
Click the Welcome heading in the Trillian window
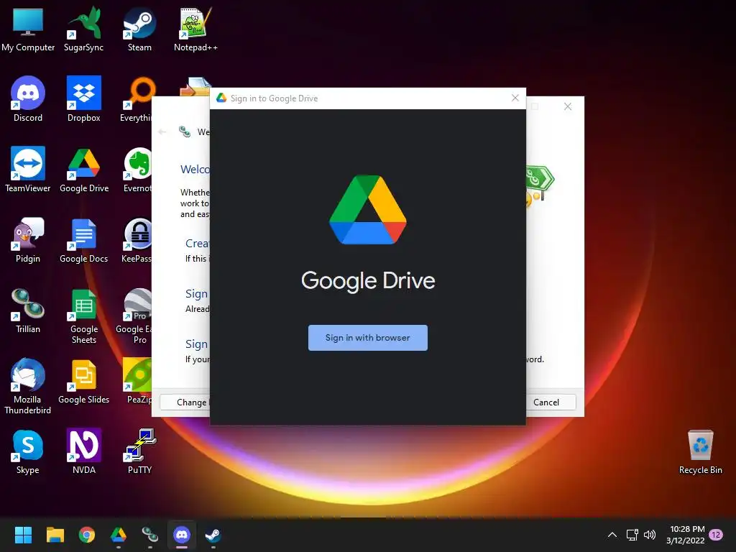click(195, 169)
